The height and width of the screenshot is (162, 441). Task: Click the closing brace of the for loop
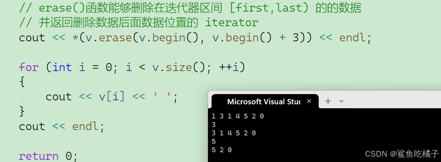[22, 112]
